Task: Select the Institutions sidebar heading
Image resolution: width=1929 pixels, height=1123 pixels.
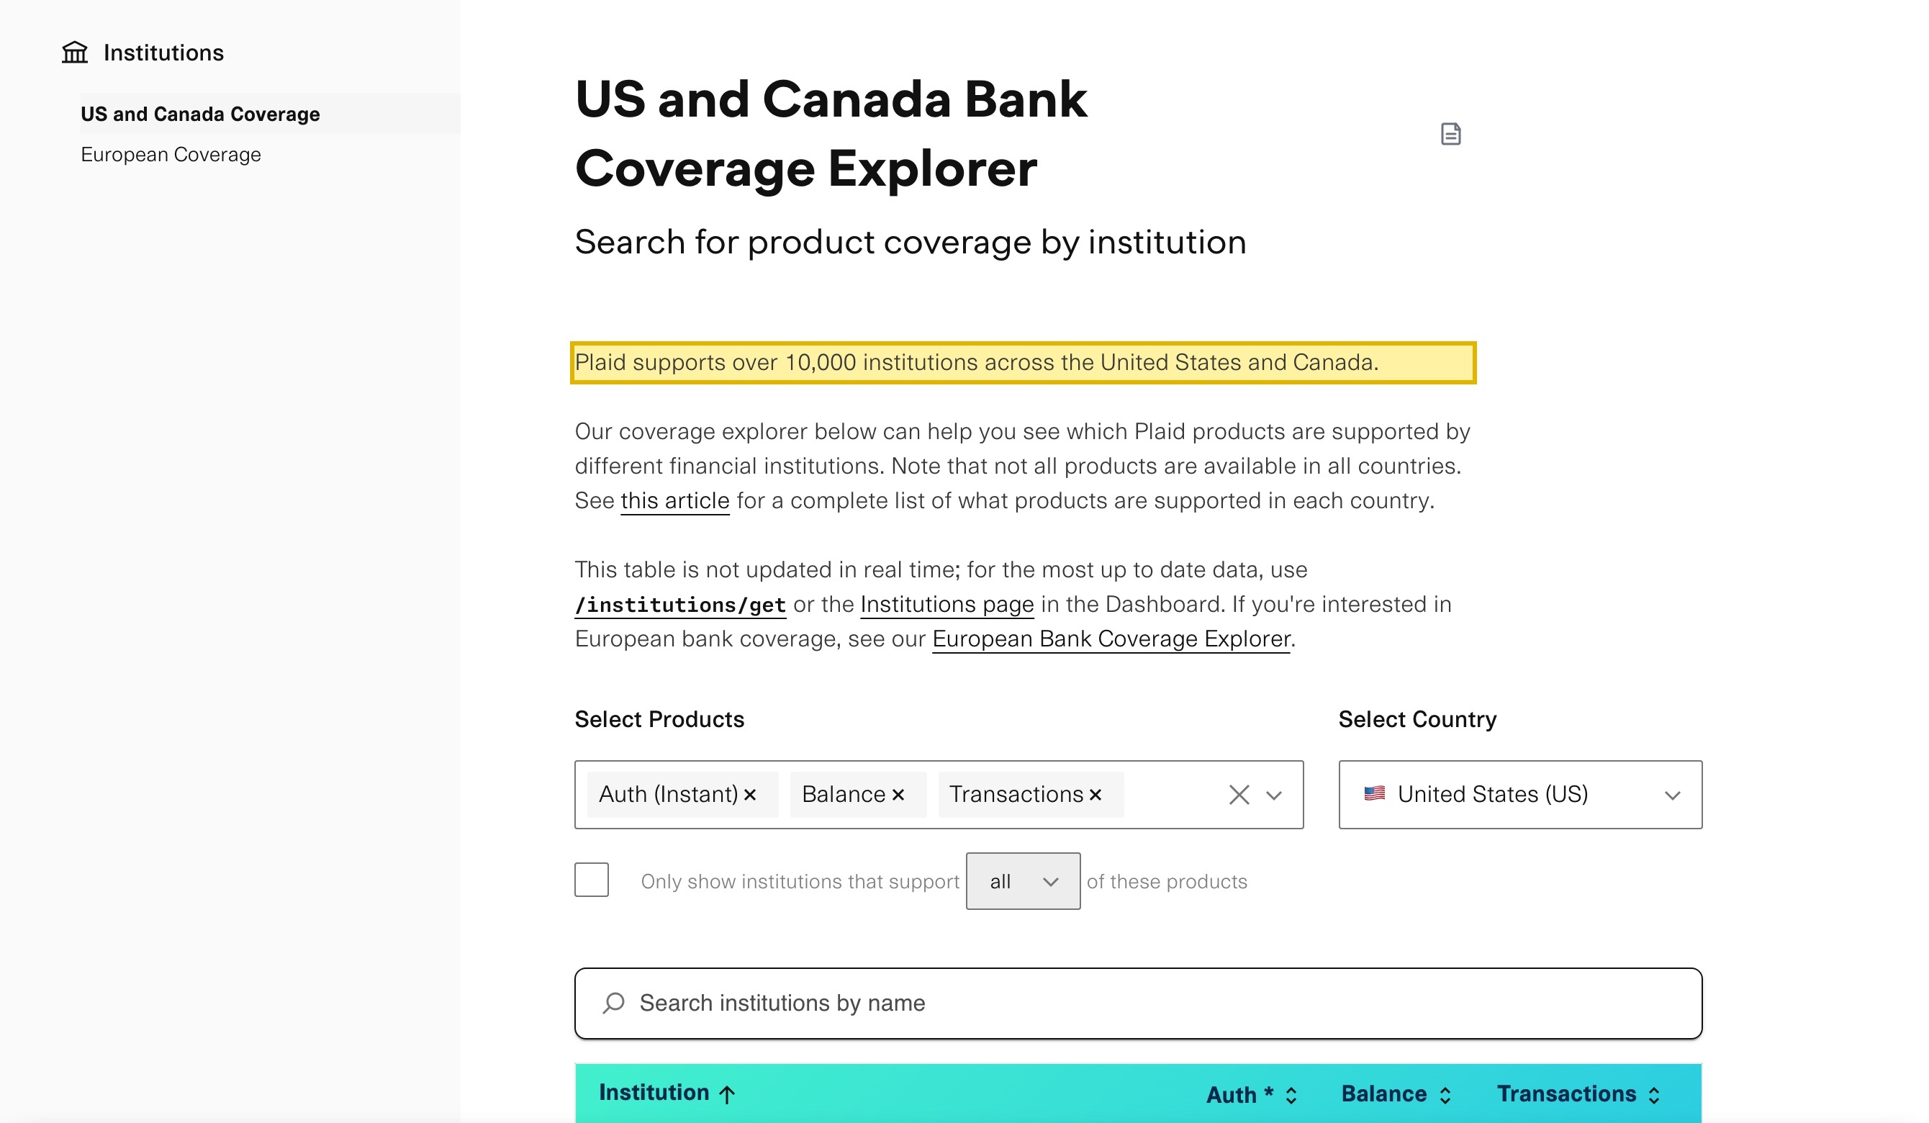Action: click(164, 53)
